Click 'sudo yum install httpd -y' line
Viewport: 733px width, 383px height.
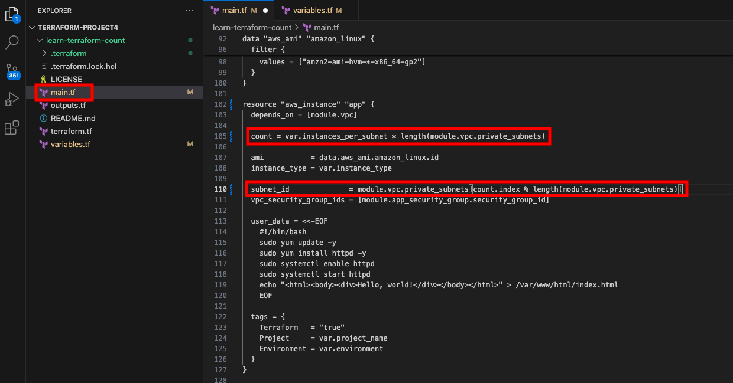(x=313, y=253)
